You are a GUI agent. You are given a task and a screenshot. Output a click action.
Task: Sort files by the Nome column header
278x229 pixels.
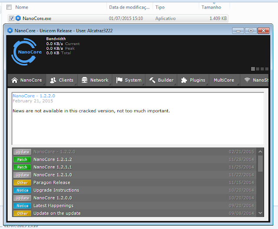pyautogui.click(x=22, y=7)
